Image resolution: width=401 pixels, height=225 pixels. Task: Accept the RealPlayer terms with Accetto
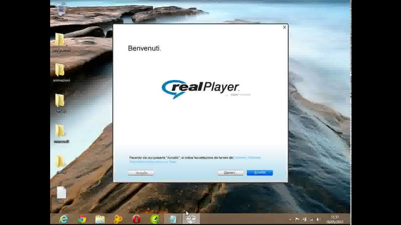(x=260, y=172)
